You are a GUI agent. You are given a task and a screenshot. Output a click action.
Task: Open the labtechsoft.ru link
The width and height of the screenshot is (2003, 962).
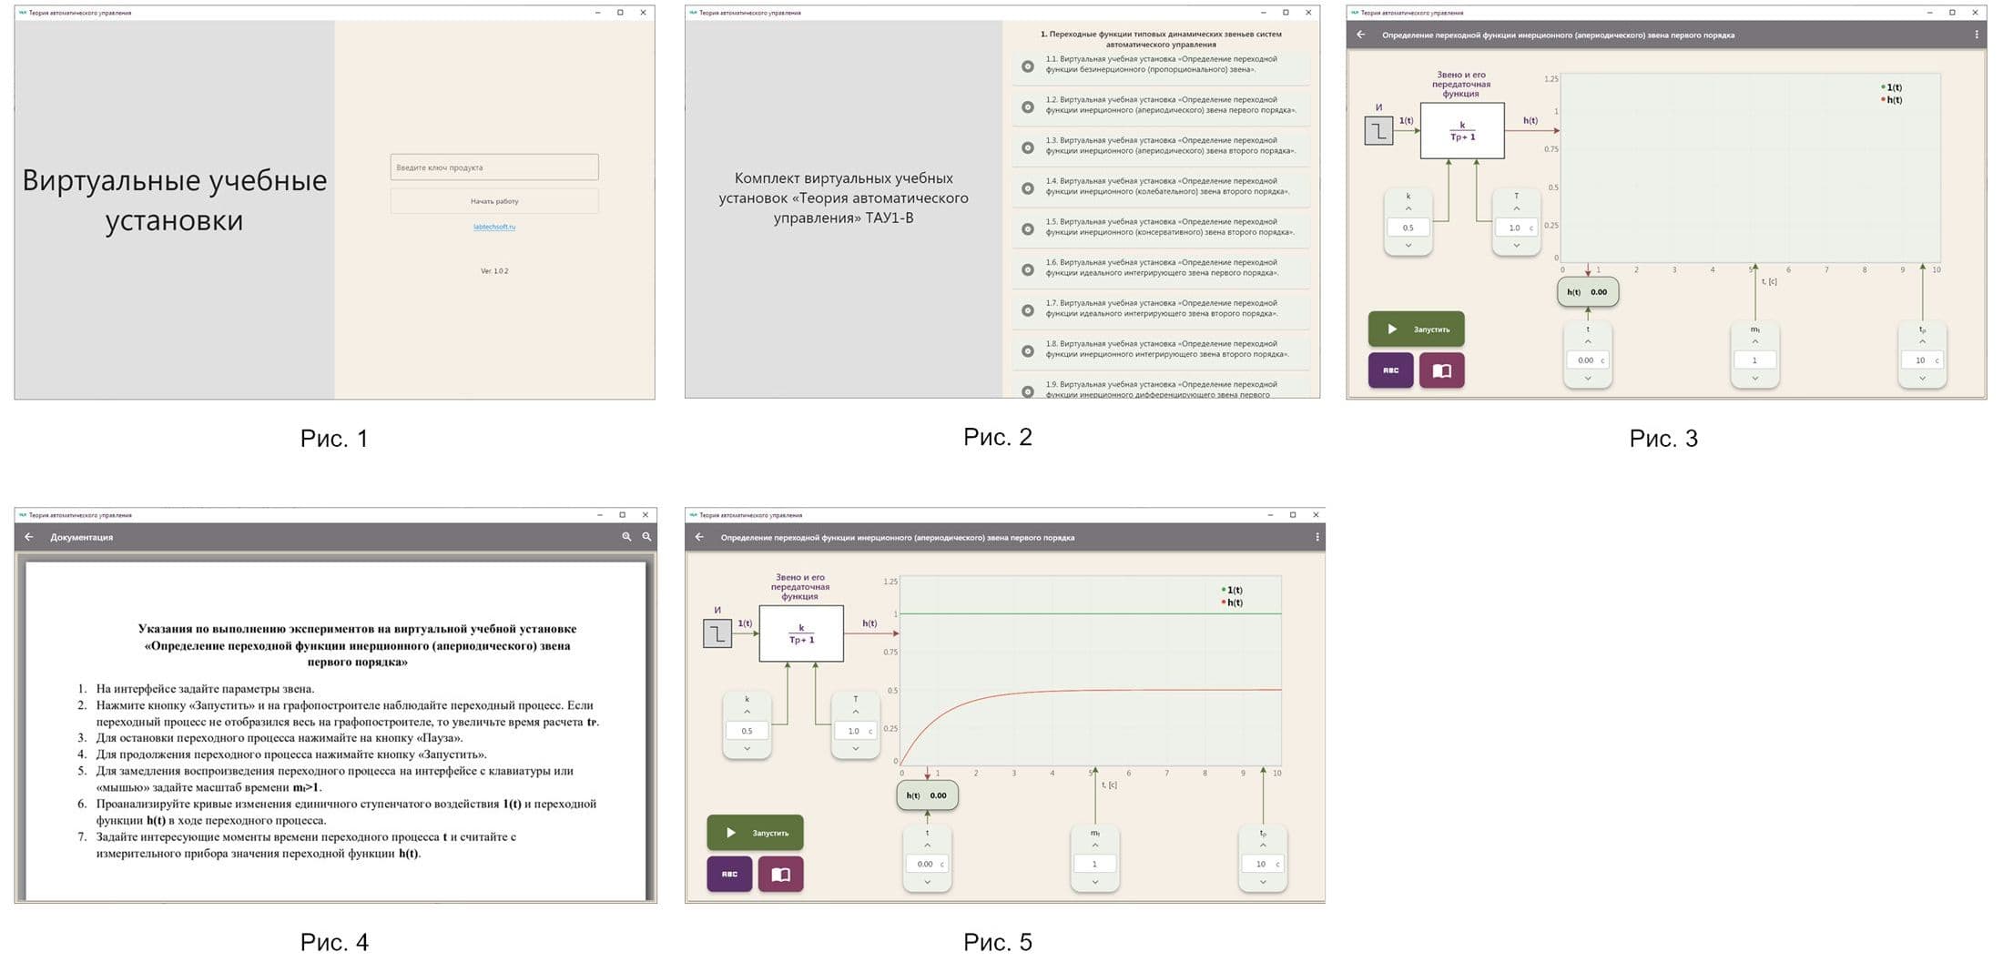(494, 227)
